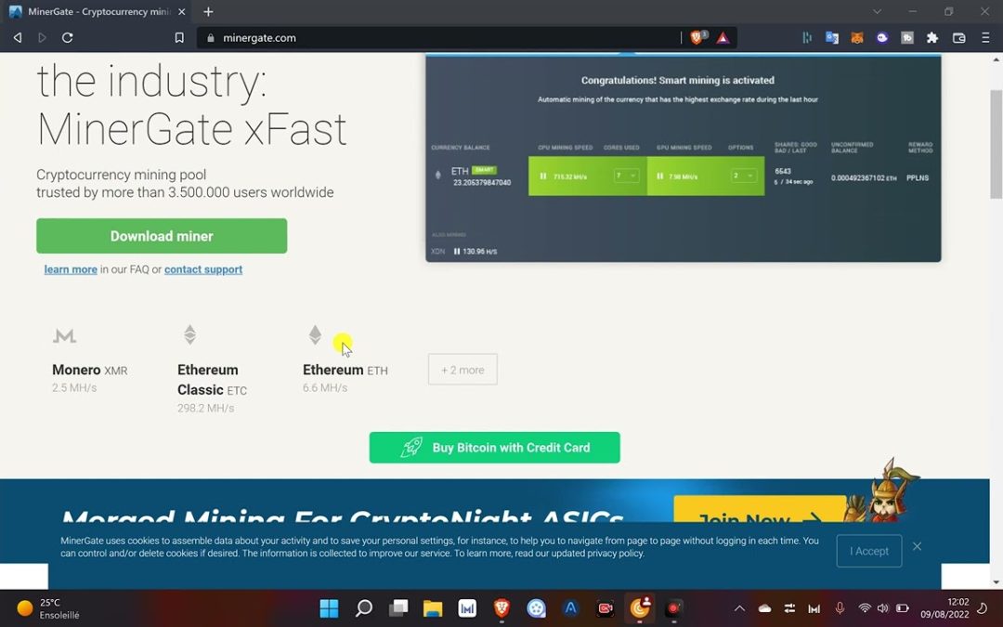Screen dimensions: 1003x627
Task: Click the green SMART badge next to ETH
Action: pos(484,170)
